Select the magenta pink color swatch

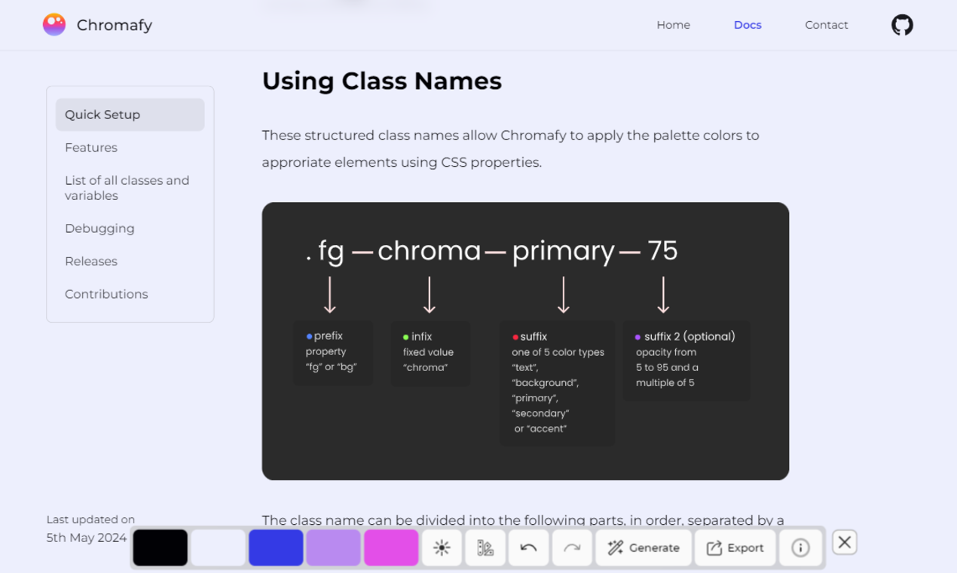tap(391, 548)
